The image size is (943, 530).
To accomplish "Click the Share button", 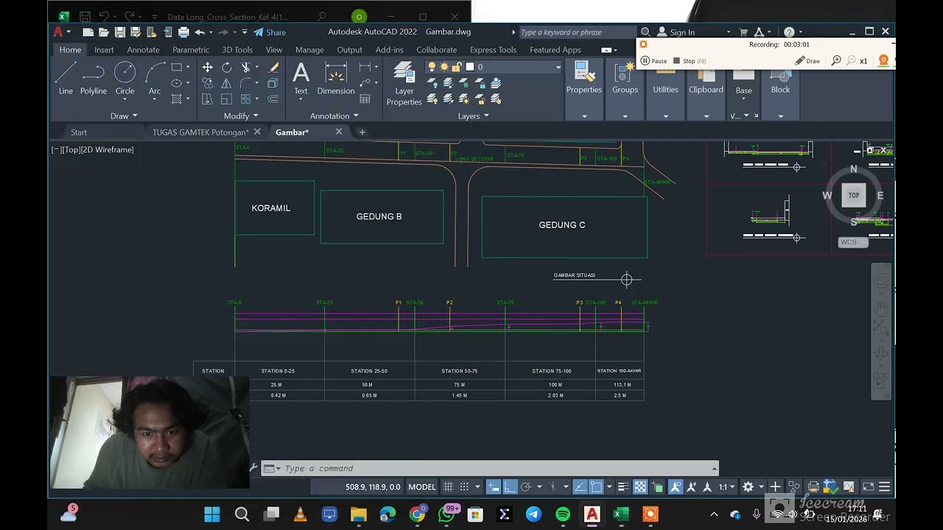I will click(270, 32).
